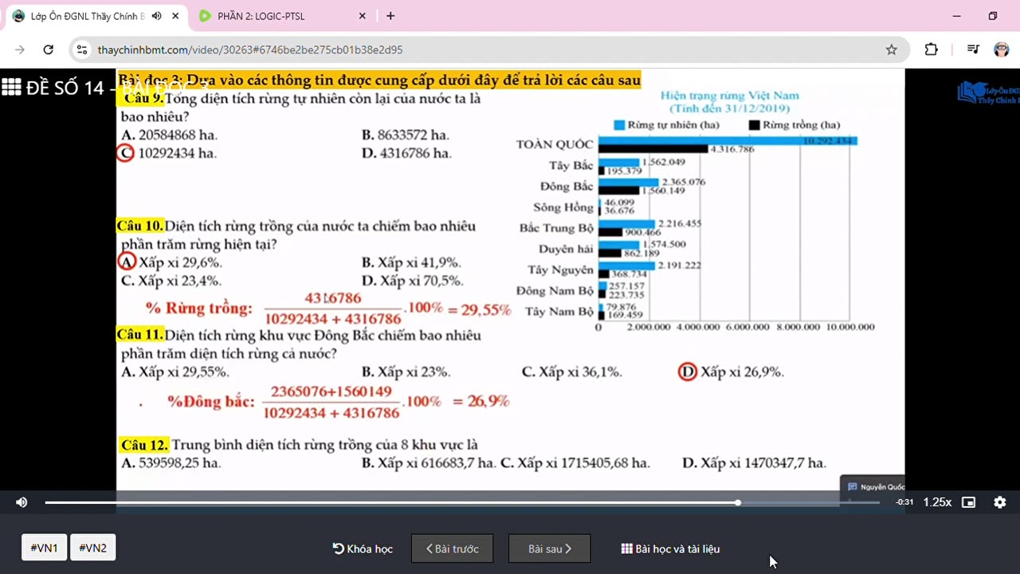Click the Rừng trồng (ha) legend
Viewport: 1020px width, 574px height.
794,125
